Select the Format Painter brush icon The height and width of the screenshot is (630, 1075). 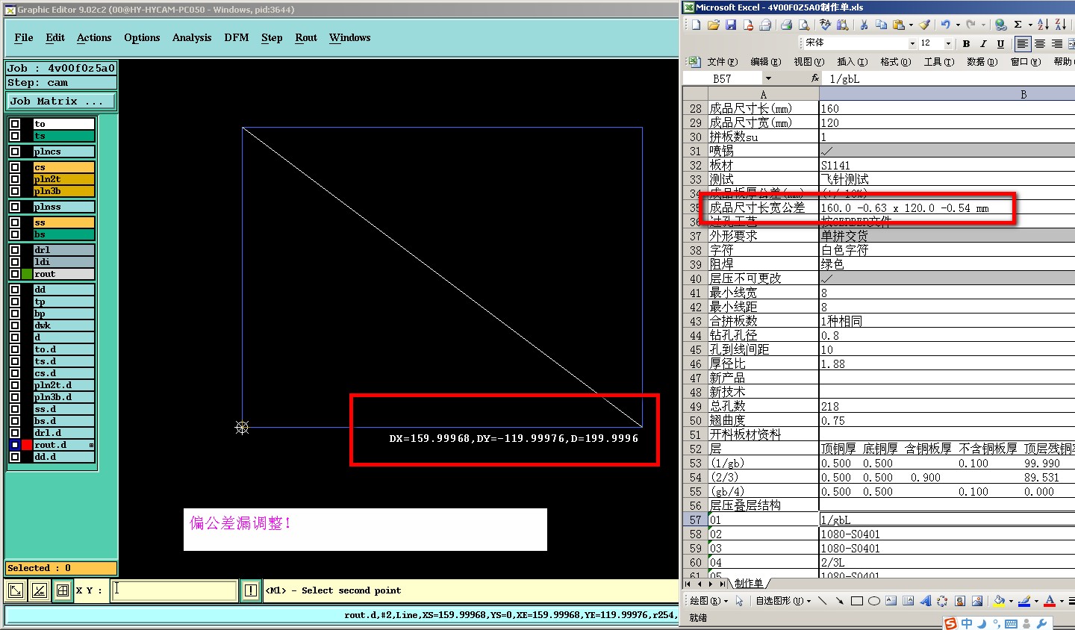[x=925, y=25]
